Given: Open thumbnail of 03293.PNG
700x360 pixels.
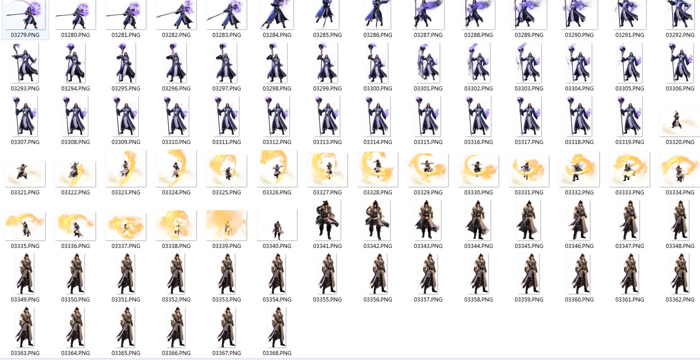Looking at the screenshot, I should (x=25, y=63).
